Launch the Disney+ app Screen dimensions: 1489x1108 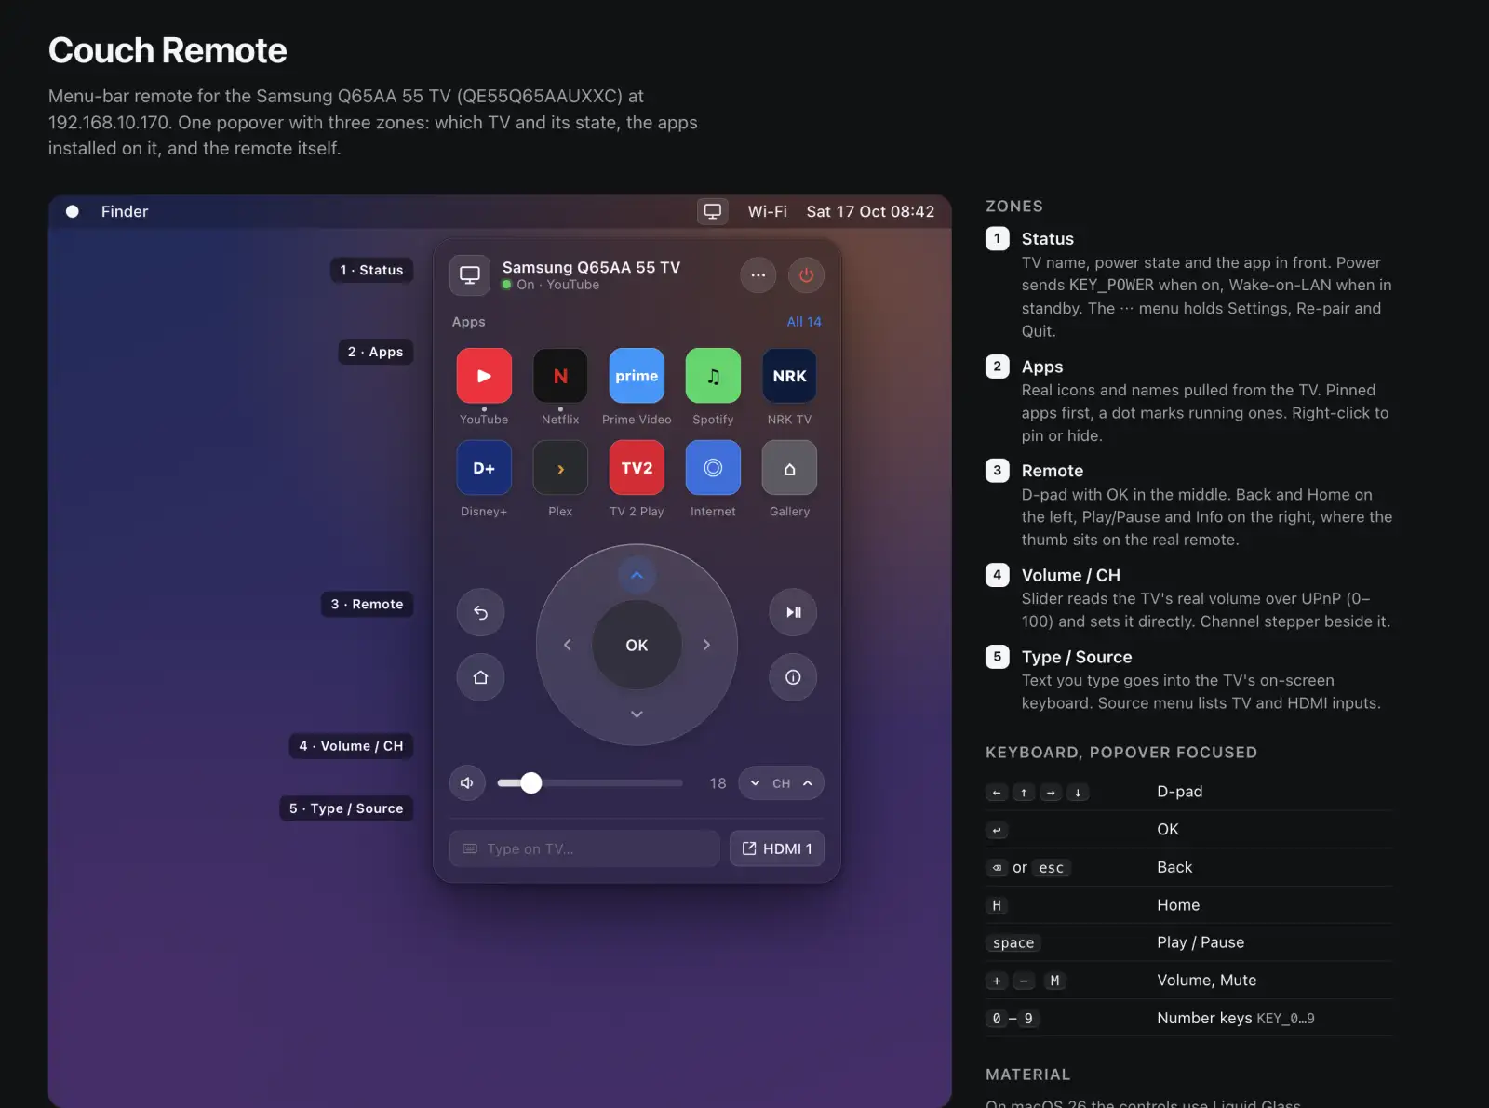484,468
